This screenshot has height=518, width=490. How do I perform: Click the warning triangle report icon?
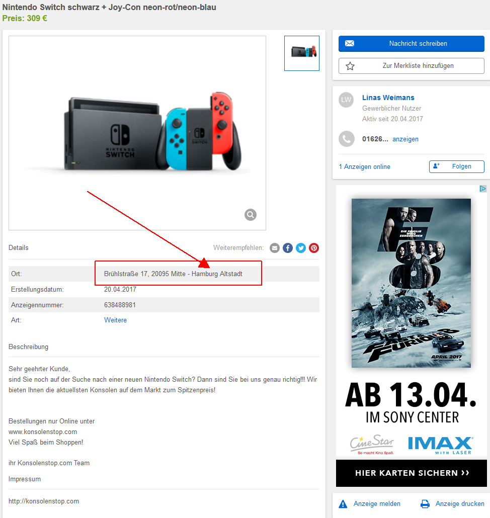pyautogui.click(x=343, y=504)
